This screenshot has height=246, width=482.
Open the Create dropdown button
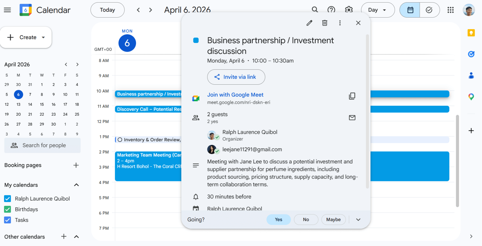26,37
